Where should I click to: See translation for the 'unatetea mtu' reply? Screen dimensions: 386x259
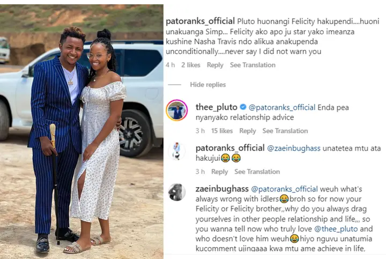coord(257,172)
